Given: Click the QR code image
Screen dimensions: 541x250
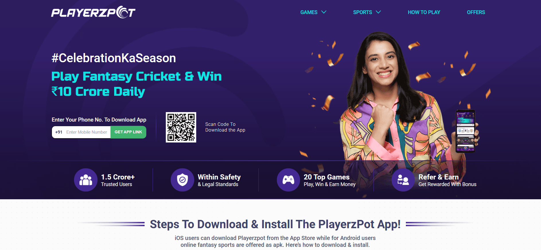Looking at the screenshot, I should (x=181, y=127).
